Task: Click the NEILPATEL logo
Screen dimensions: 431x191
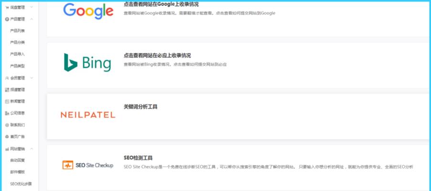Action: (88, 115)
